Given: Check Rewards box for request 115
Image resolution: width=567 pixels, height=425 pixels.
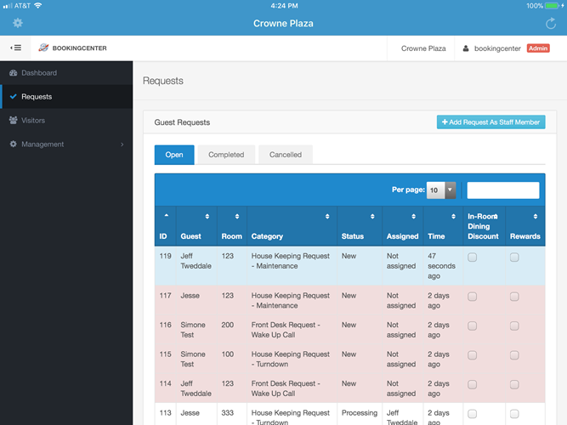Looking at the screenshot, I should [514, 355].
